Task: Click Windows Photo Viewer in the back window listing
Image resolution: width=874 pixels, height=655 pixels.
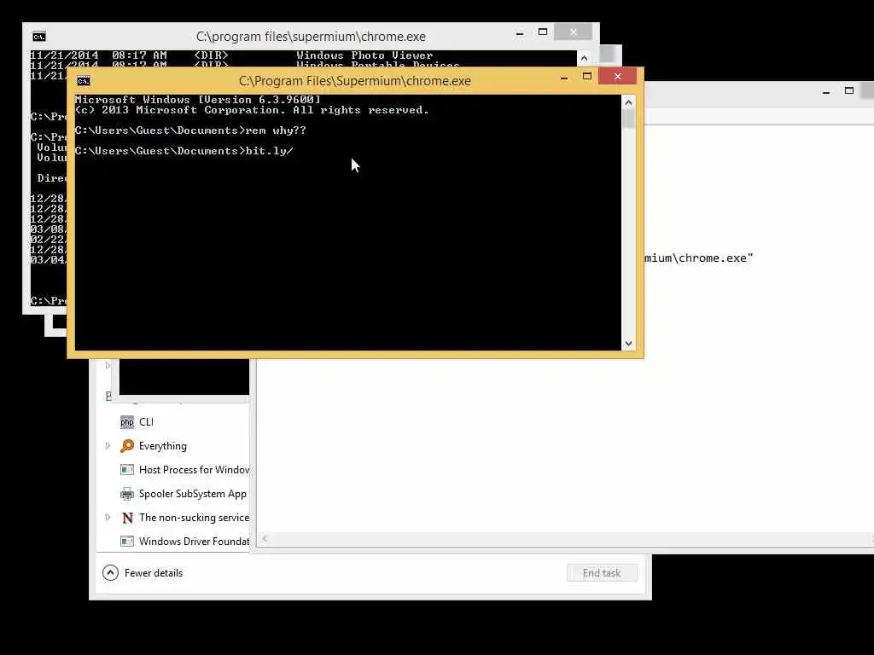Action: click(364, 55)
